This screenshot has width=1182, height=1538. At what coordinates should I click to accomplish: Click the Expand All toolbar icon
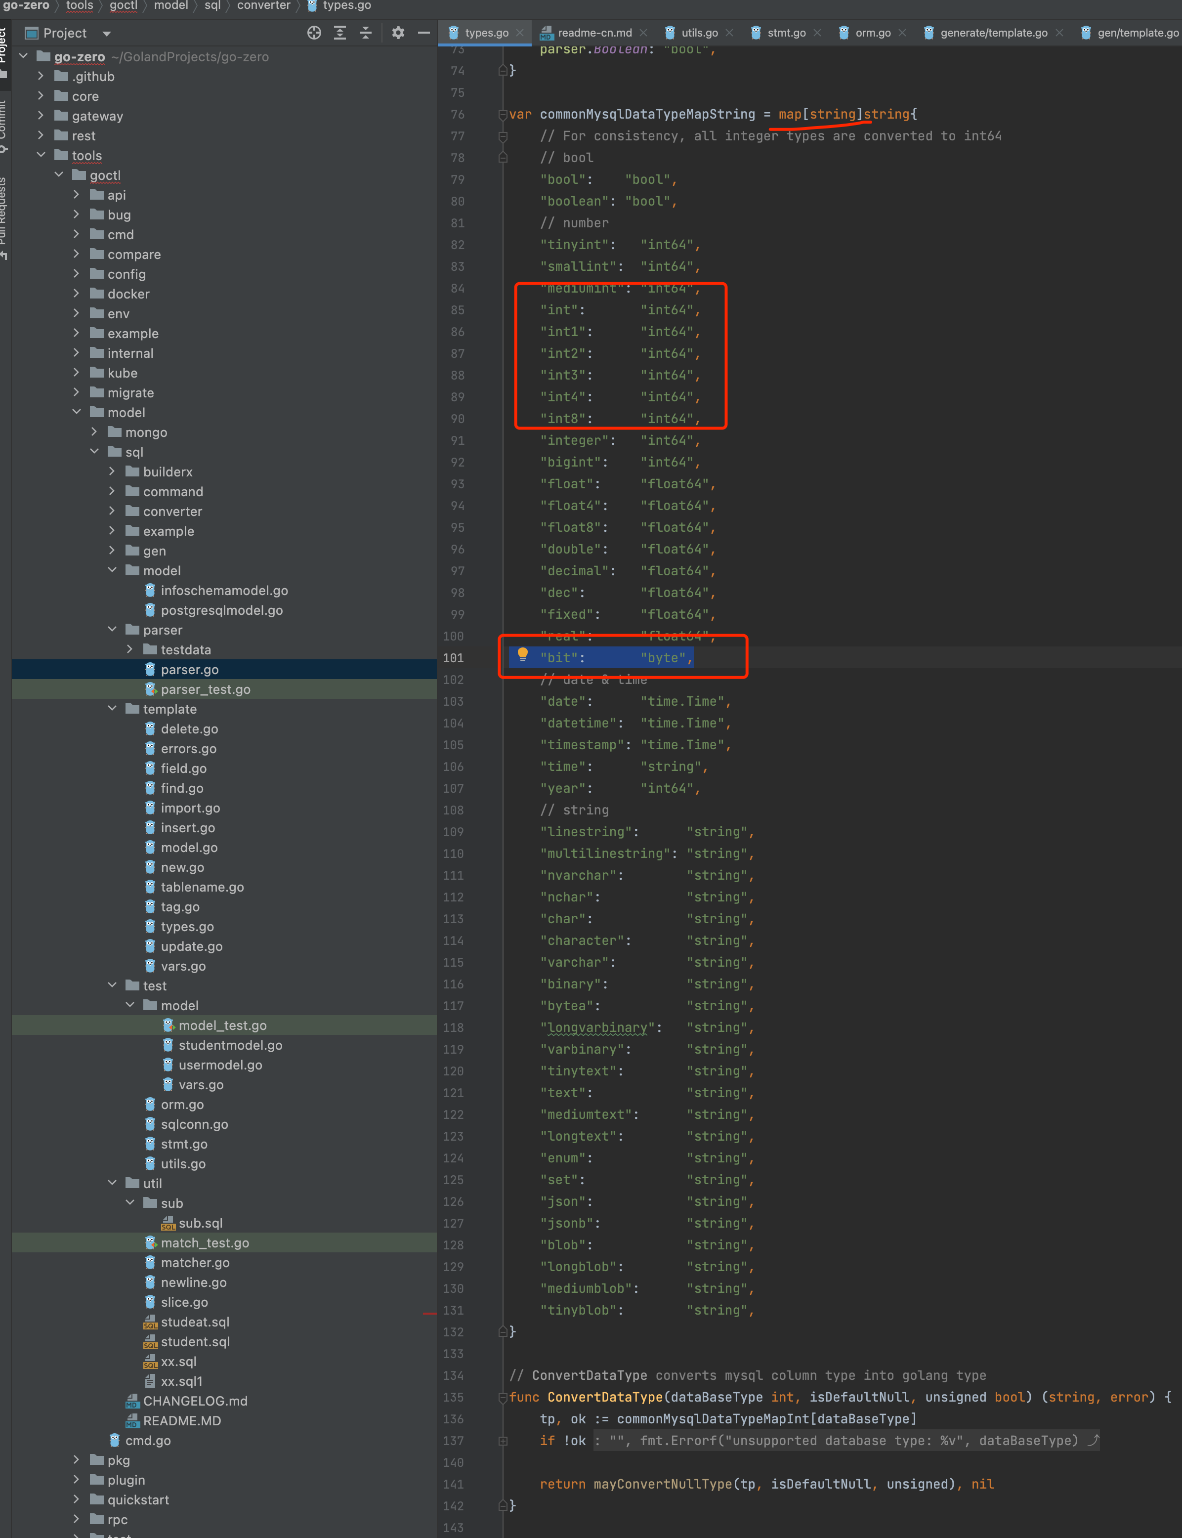coord(340,33)
